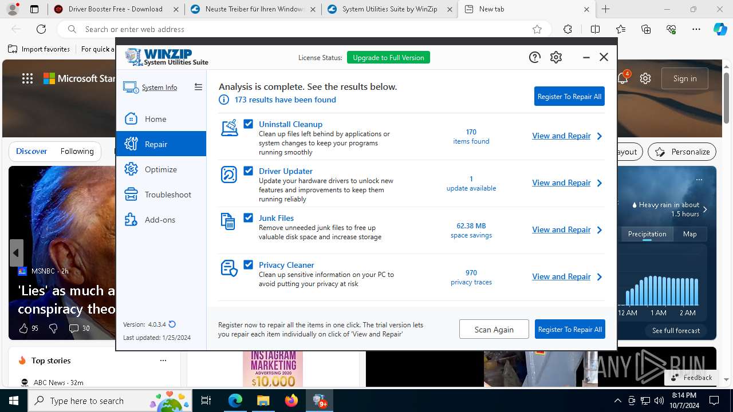Image resolution: width=733 pixels, height=412 pixels.
Task: Open Microsoft Start notifications bell
Action: point(622,78)
